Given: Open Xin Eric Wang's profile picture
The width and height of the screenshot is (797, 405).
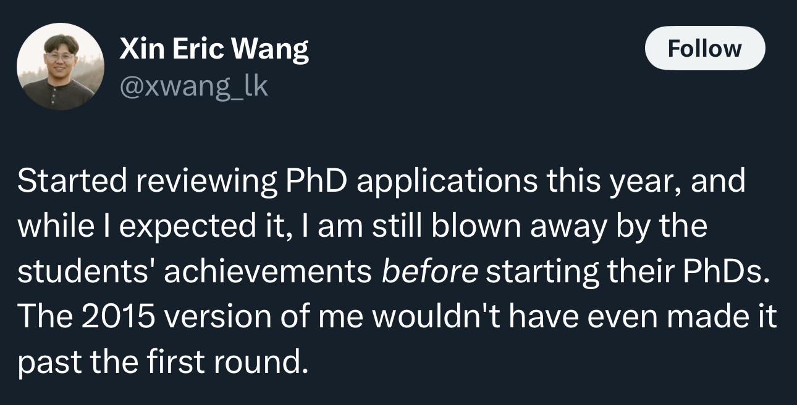Looking at the screenshot, I should tap(60, 67).
